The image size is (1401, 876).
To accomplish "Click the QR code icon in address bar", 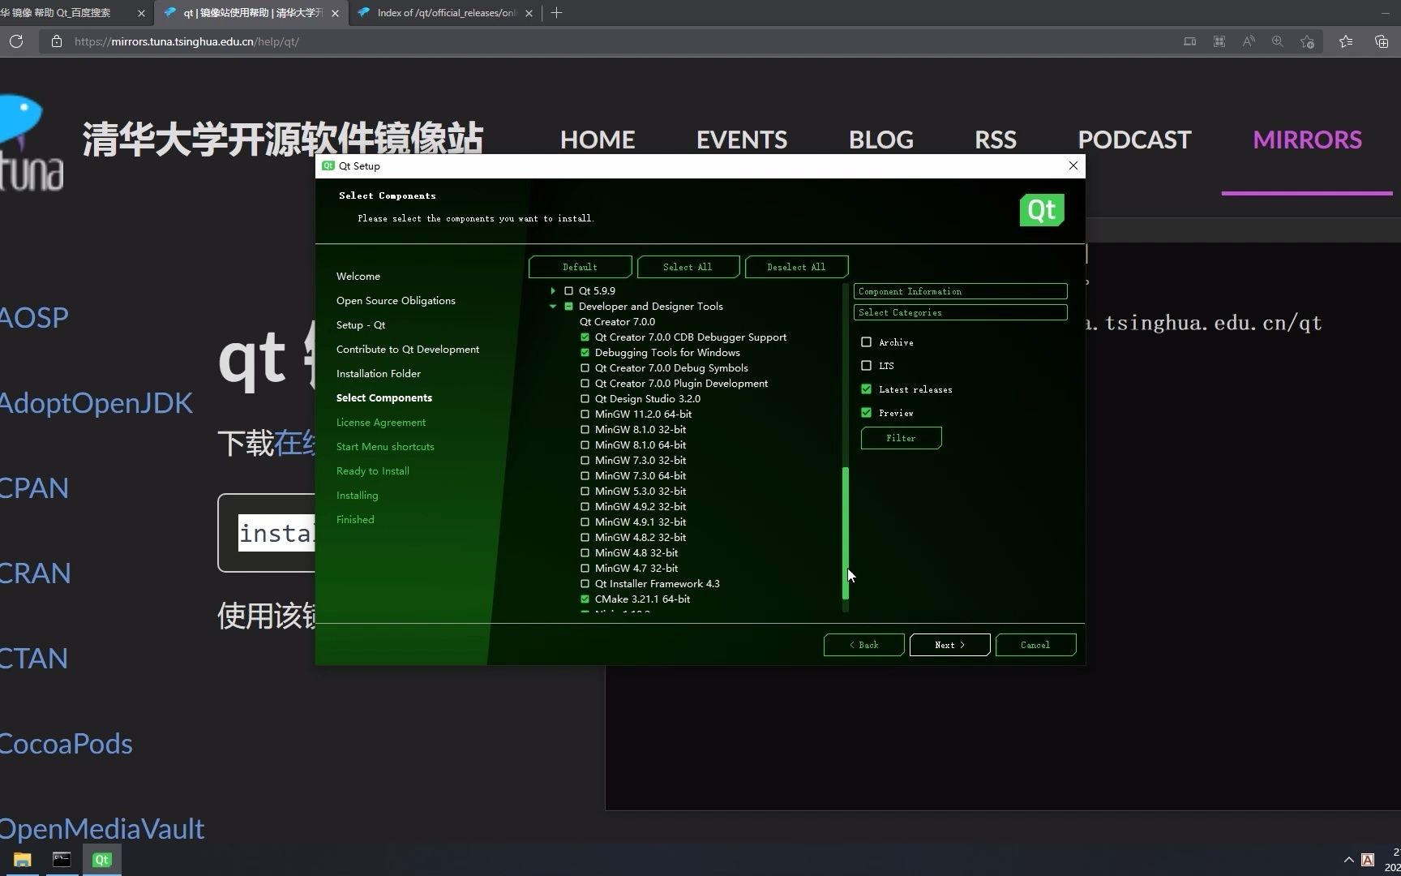I will pyautogui.click(x=1219, y=41).
